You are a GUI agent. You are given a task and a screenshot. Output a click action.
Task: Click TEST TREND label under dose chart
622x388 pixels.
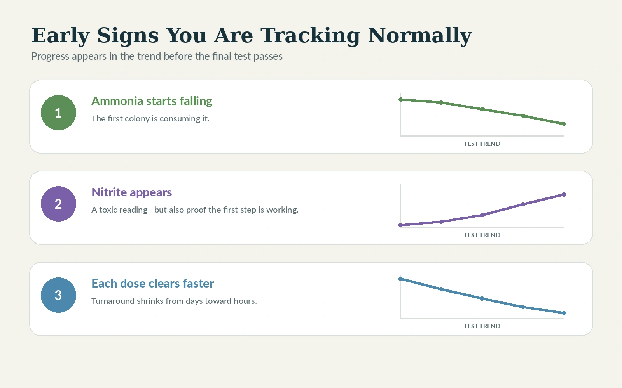[482, 326]
